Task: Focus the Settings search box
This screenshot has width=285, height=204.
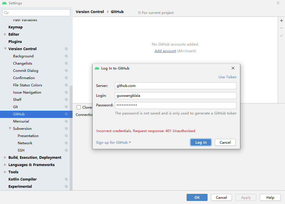Action: coord(36,13)
